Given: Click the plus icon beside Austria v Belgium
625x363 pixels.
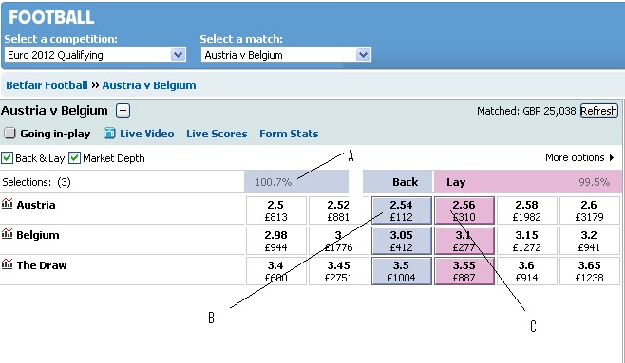Looking at the screenshot, I should (123, 111).
